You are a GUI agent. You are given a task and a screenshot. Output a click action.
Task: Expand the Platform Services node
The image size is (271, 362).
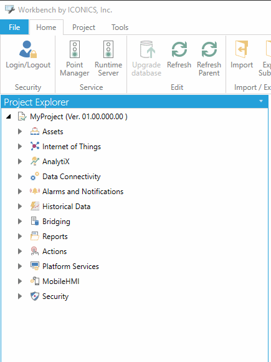[20, 267]
